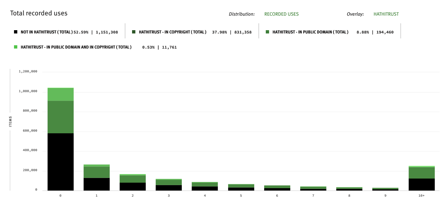Image resolution: width=447 pixels, height=209 pixels.
Task: Toggle the NOT IN HATHITRUST (TOTAL) legend label
Action: [x=47, y=32]
